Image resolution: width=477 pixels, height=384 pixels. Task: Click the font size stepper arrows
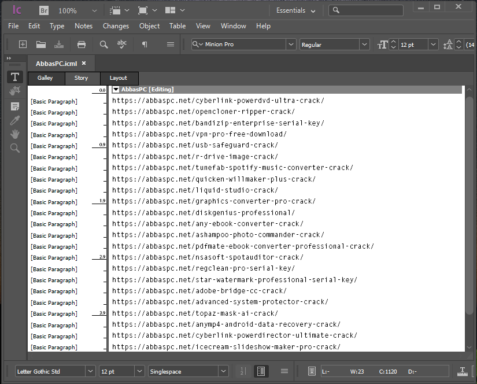393,45
